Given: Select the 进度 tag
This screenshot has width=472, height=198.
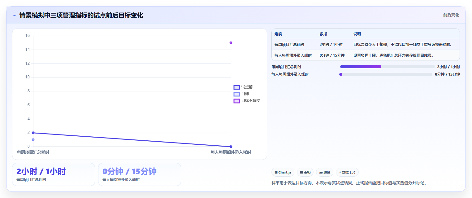Looking at the screenshot, I should (325, 172).
